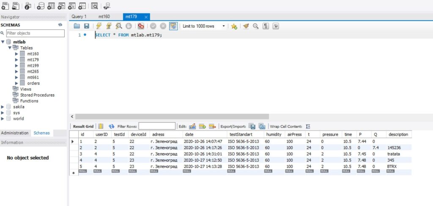Select the tratata description cell
This screenshot has height=206, width=433.
(398, 154)
